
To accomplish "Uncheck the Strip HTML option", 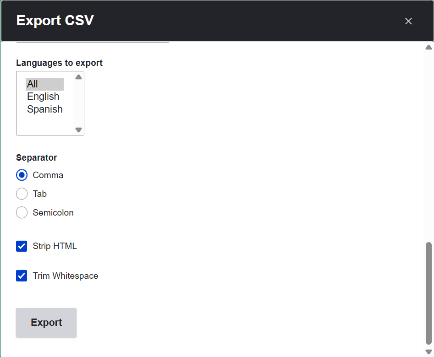I will coord(22,246).
